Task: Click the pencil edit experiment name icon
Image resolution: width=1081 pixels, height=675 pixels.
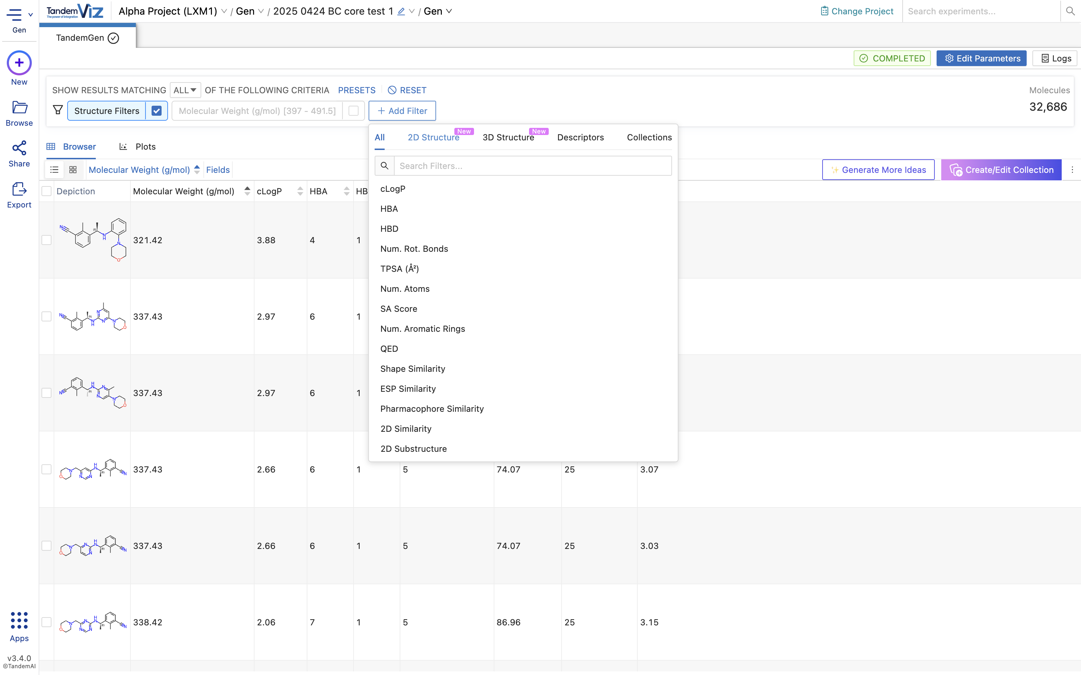Action: [401, 11]
